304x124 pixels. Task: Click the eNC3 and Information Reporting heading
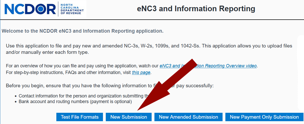click(196, 9)
